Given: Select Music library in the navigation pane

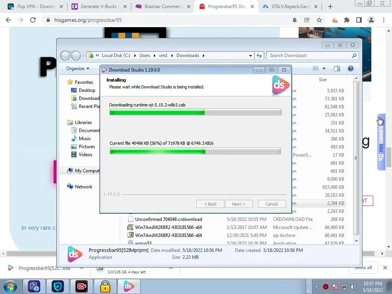Looking at the screenshot, I should pyautogui.click(x=85, y=138).
